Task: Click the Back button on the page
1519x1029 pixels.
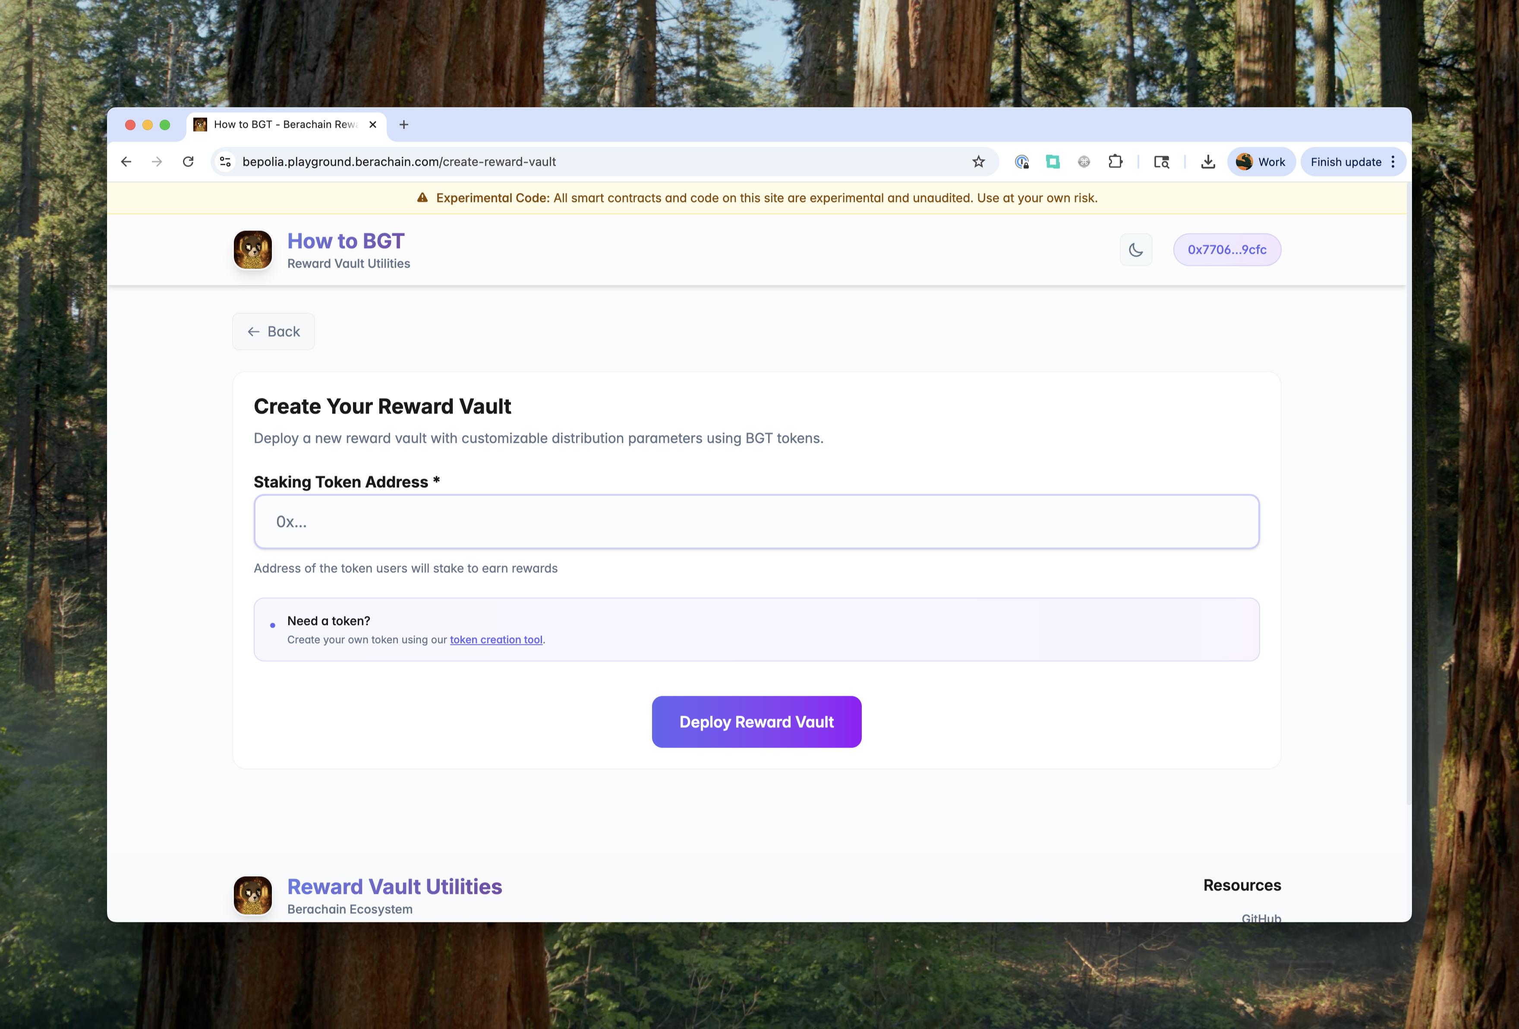Action: 273,331
